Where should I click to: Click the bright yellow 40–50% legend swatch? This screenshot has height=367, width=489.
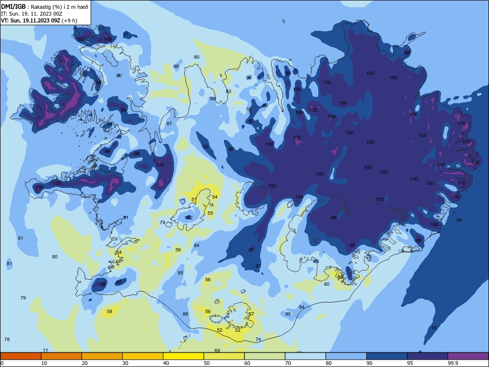[183, 356]
